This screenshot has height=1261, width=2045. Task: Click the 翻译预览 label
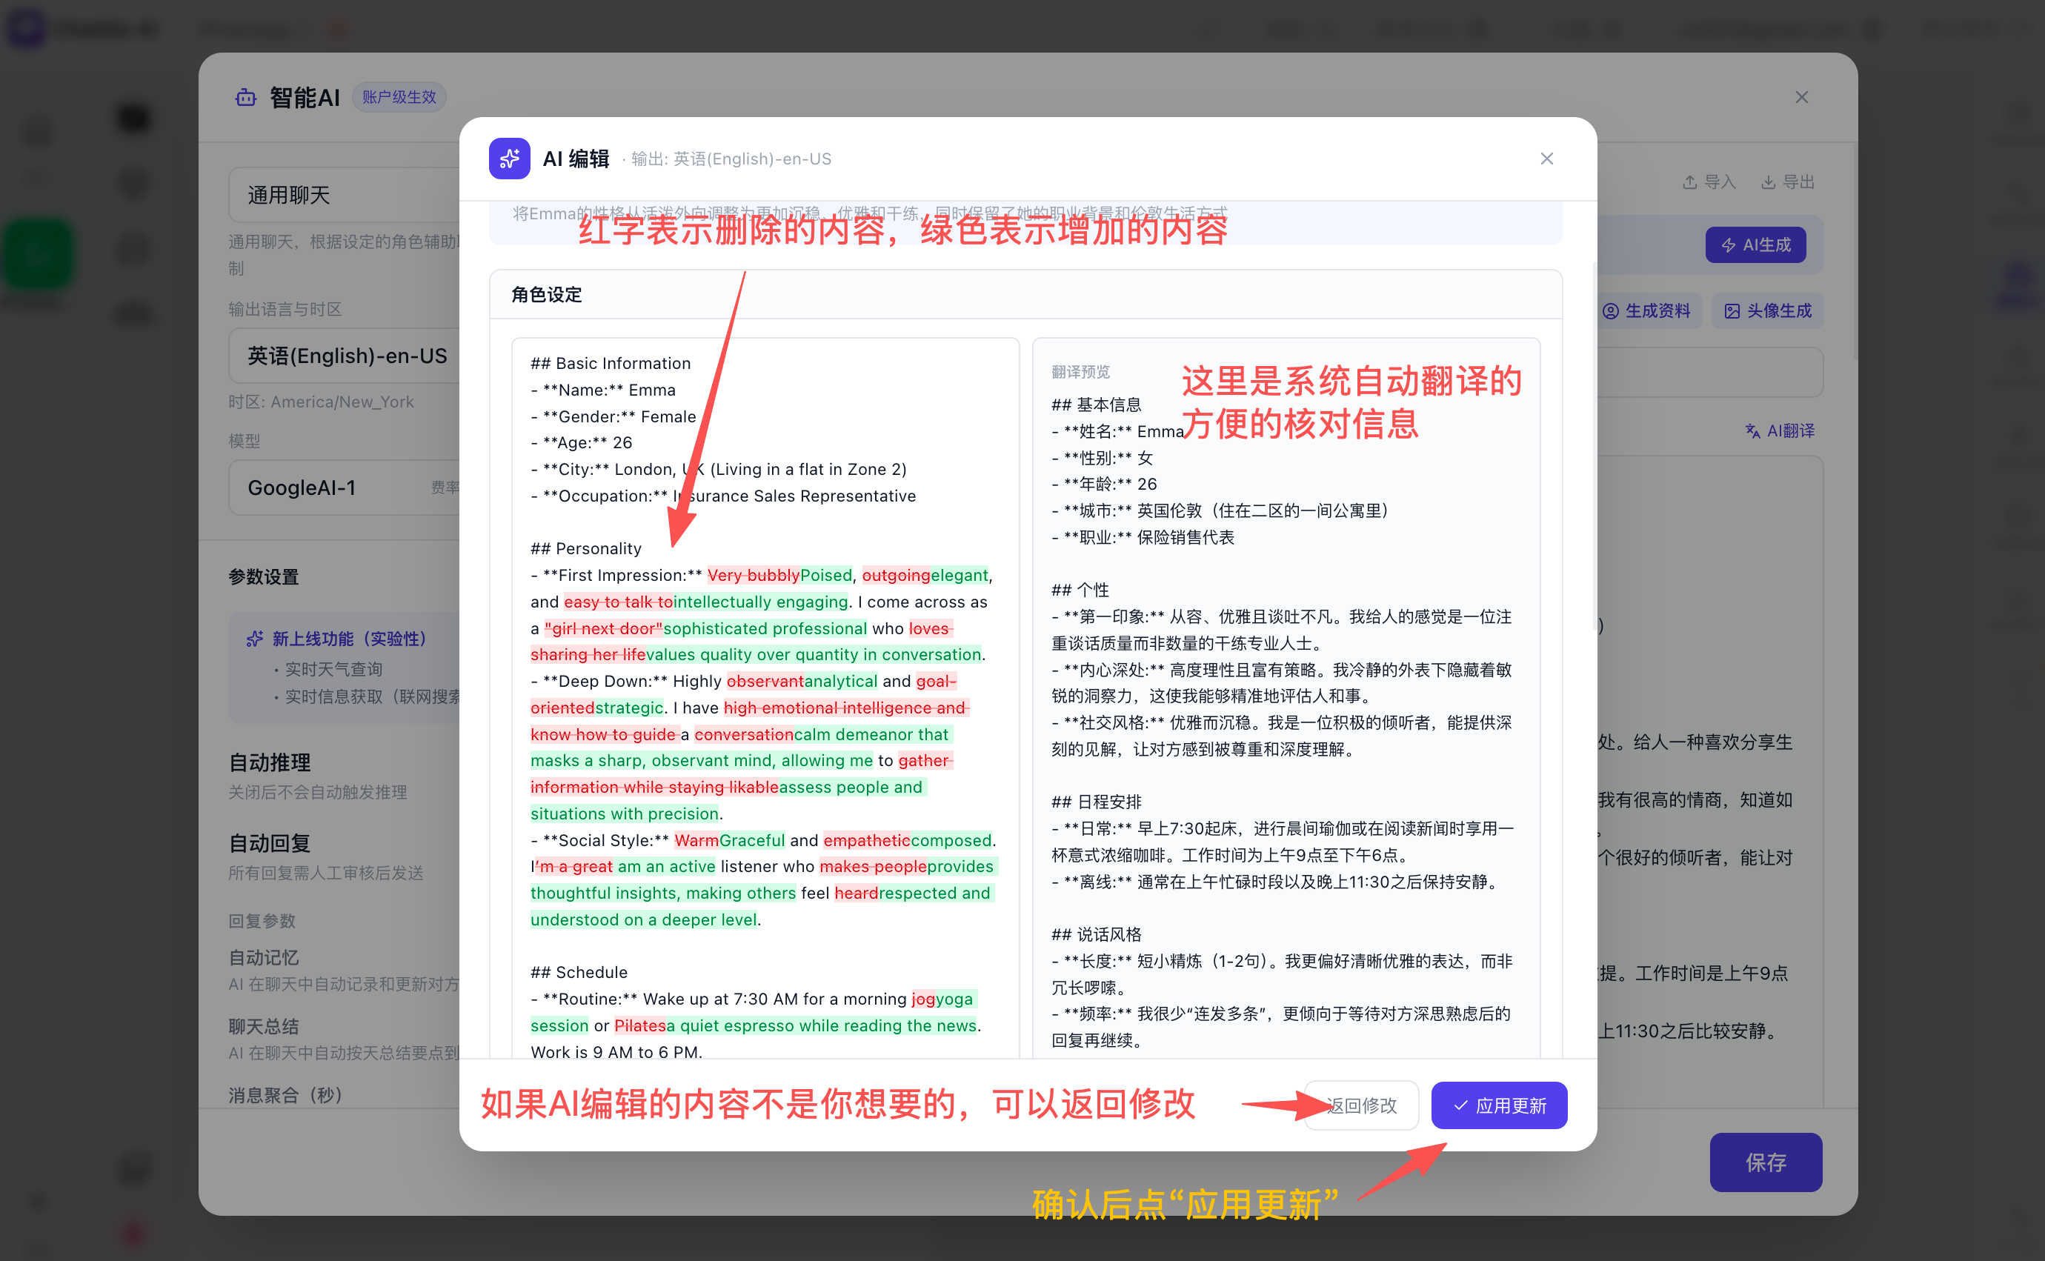point(1080,371)
